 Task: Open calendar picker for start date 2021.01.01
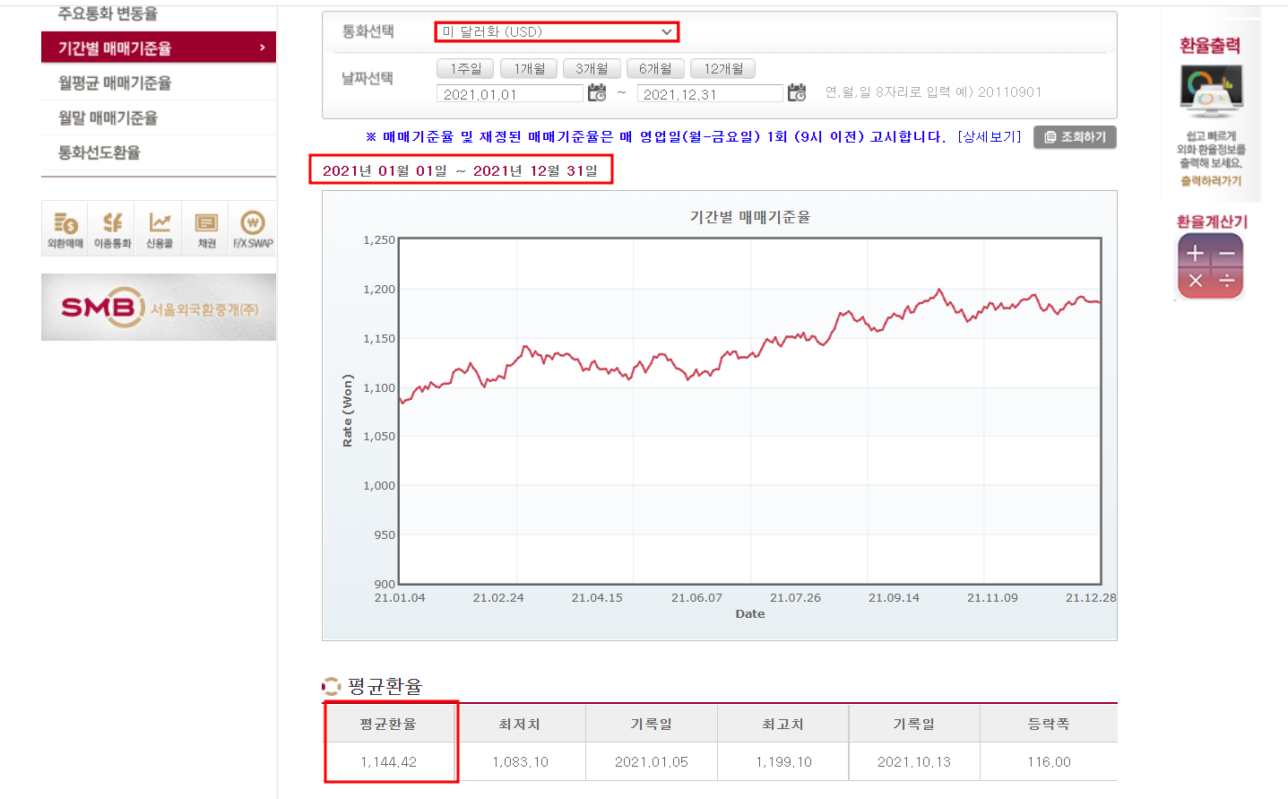(597, 93)
